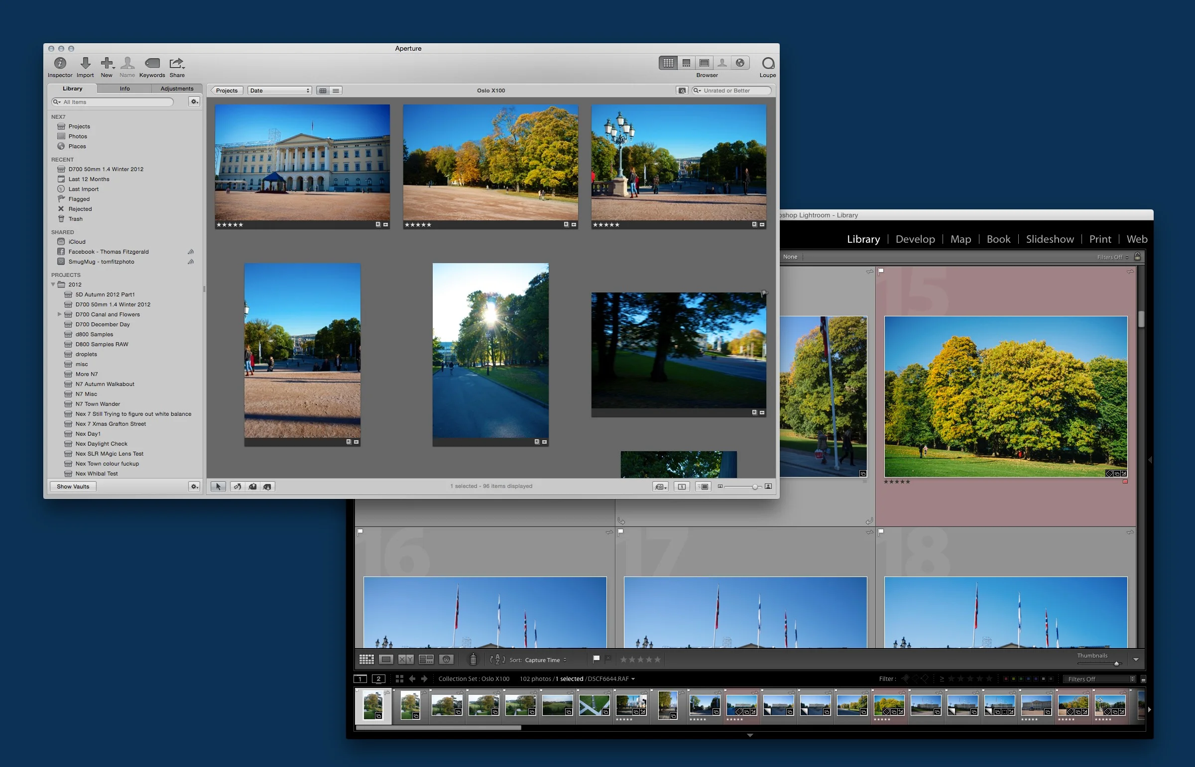Toggle the Filters Off switch in the filmstrip
1195x767 pixels.
tap(1099, 678)
